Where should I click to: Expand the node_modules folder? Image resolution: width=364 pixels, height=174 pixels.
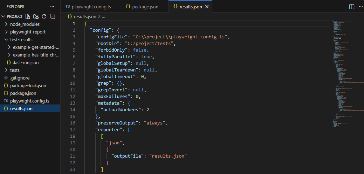[25, 24]
